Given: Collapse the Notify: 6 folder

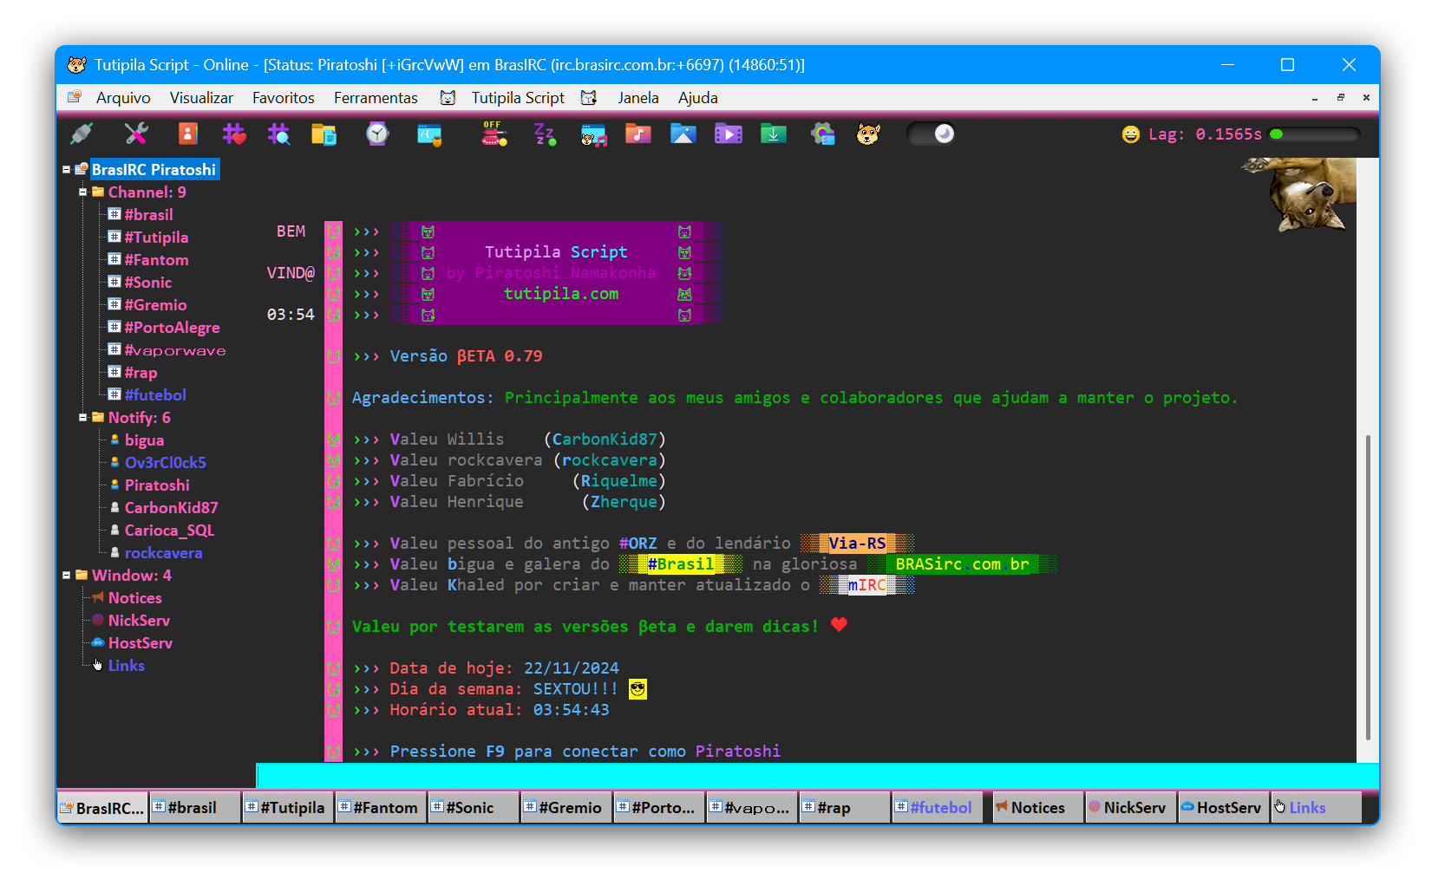Looking at the screenshot, I should pos(83,418).
